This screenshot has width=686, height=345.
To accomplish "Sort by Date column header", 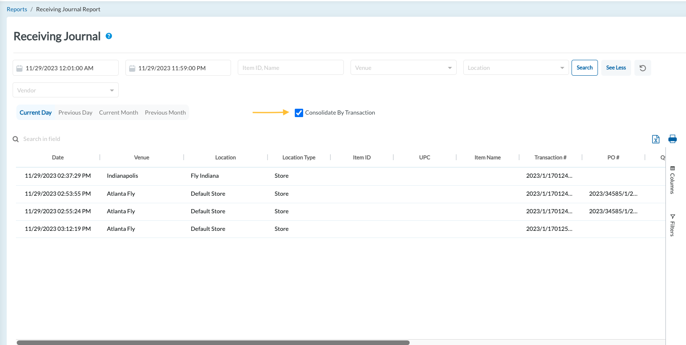I will [x=58, y=158].
